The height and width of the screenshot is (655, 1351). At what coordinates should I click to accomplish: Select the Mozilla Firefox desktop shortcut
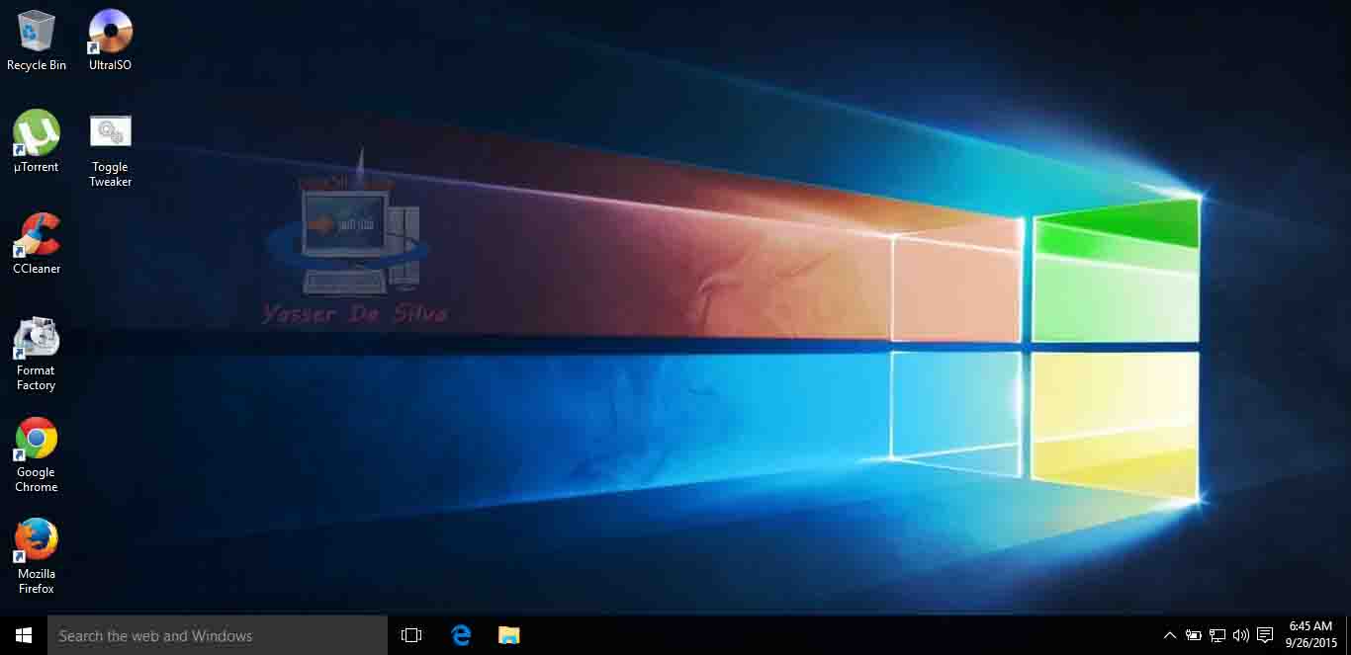pos(37,556)
